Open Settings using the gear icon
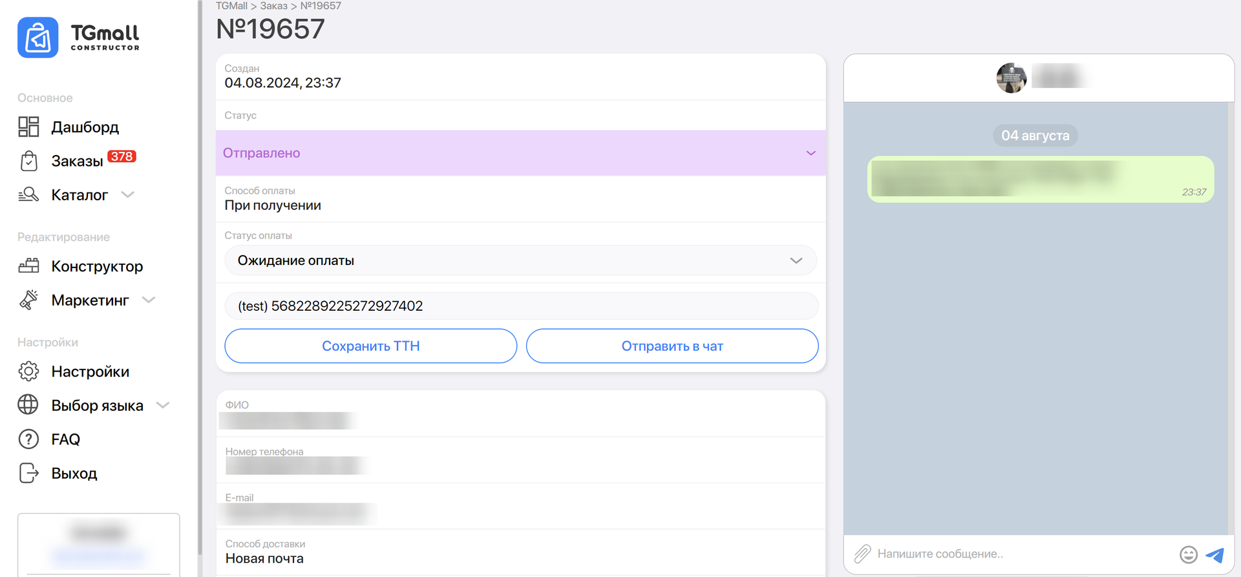Screen dimensions: 1241x577 coord(28,372)
